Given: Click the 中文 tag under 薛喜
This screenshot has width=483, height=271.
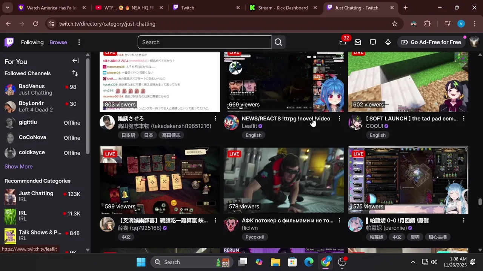Looking at the screenshot, I should pos(126,237).
